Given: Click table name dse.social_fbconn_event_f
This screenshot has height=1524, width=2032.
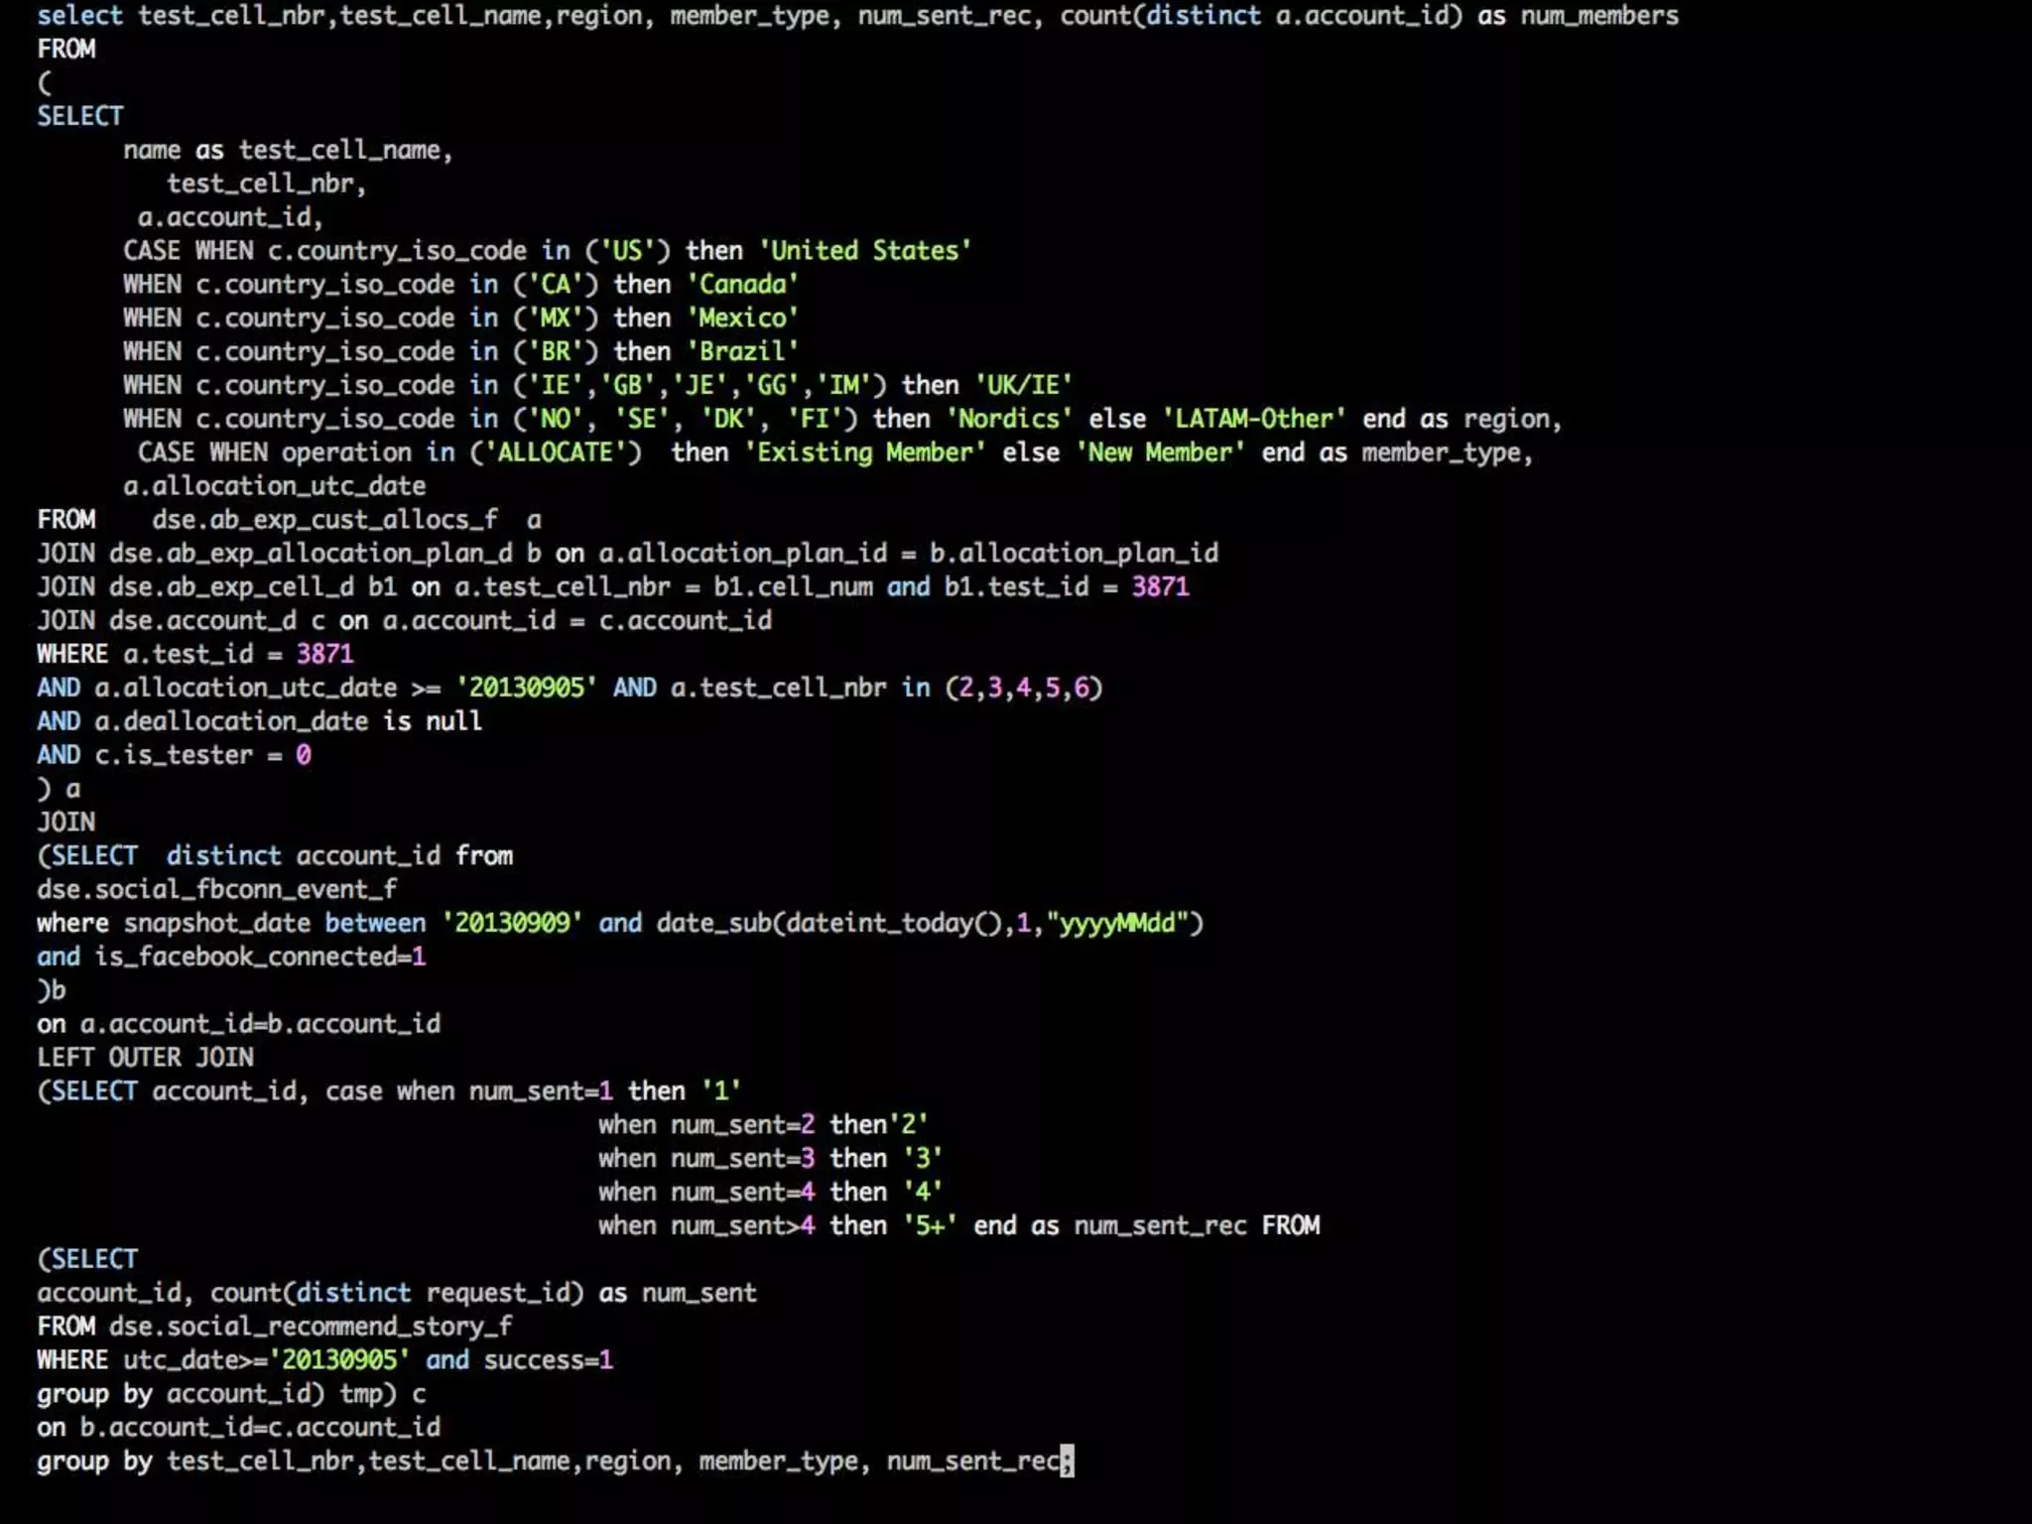Looking at the screenshot, I should click(x=217, y=889).
